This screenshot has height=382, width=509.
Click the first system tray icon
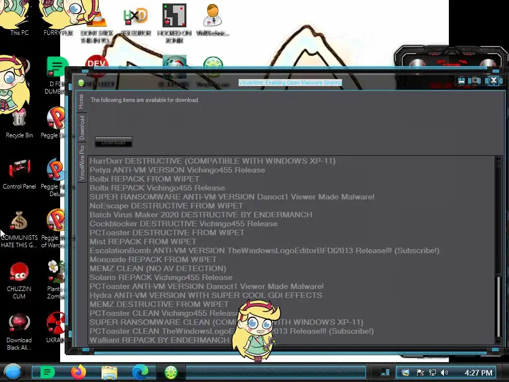pyautogui.click(x=406, y=373)
